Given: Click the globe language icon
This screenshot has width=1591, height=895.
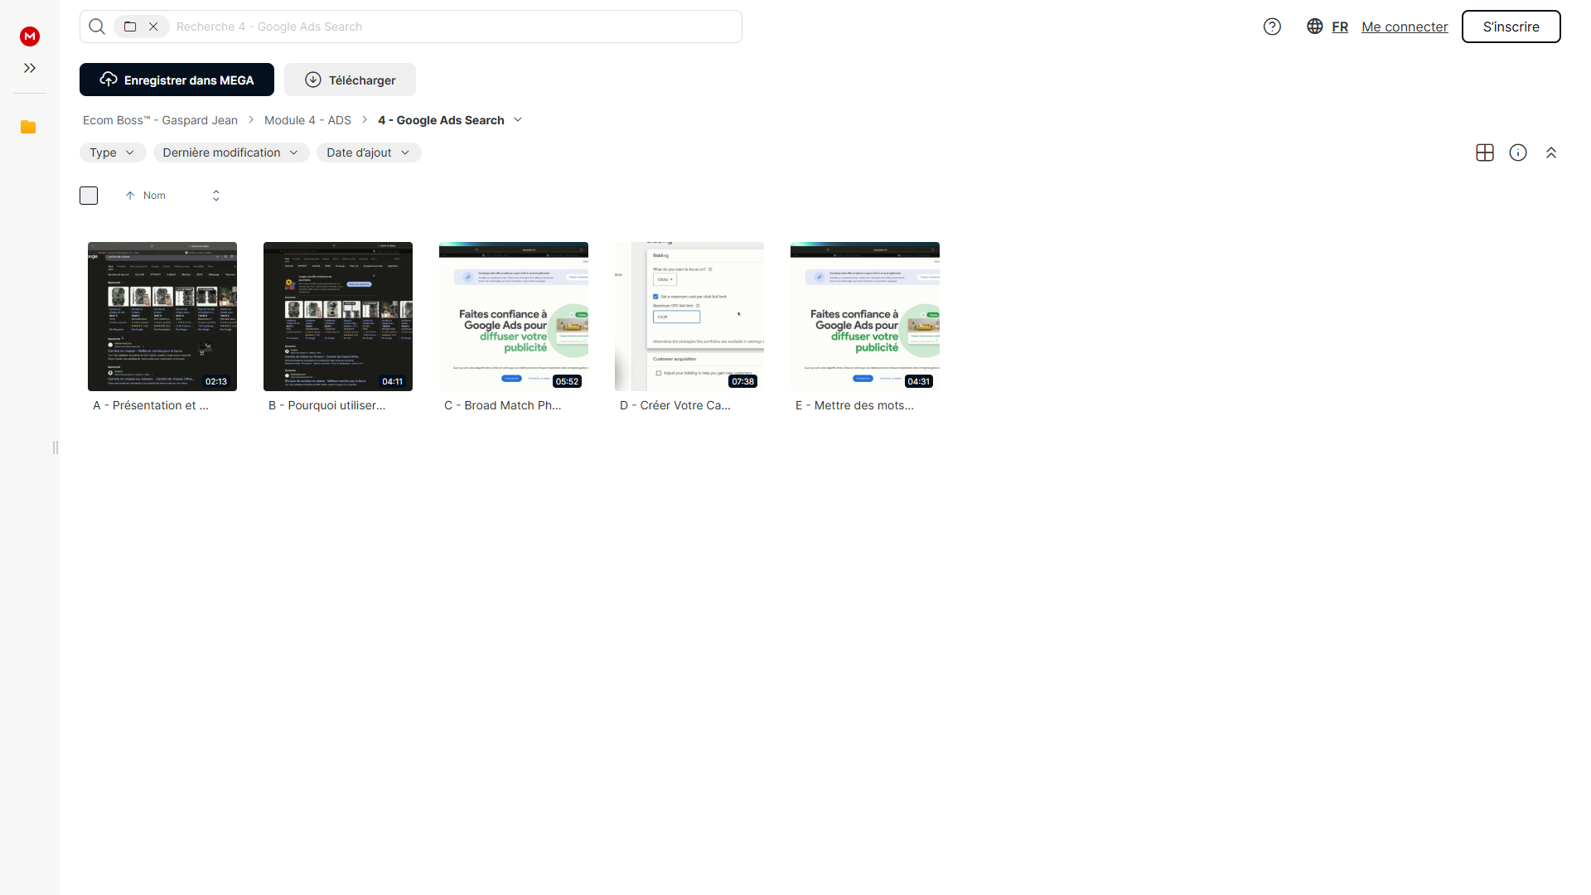Looking at the screenshot, I should [1314, 27].
